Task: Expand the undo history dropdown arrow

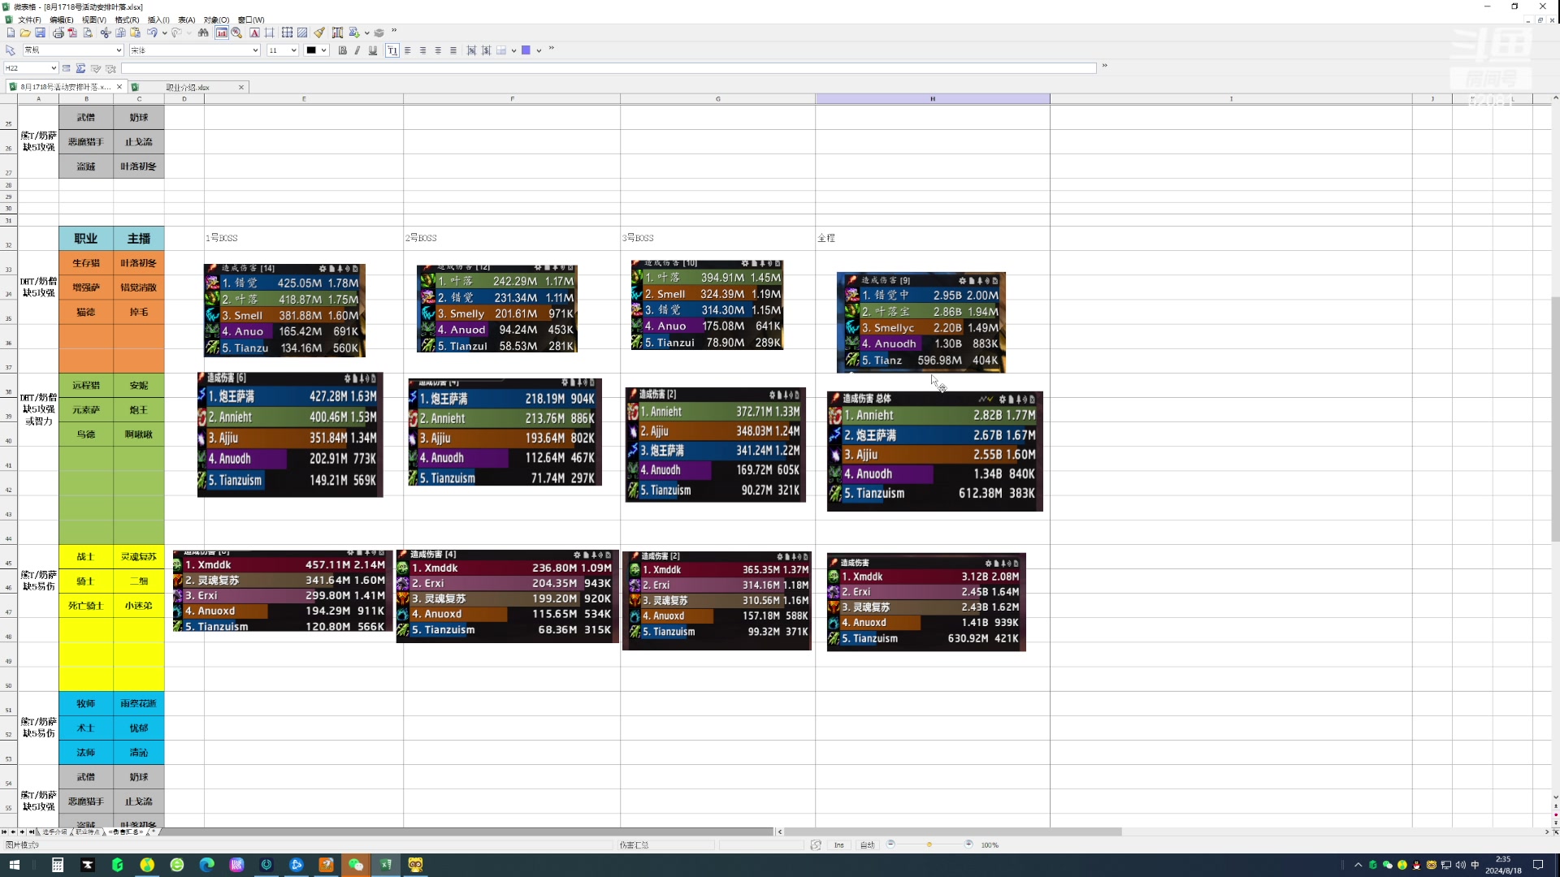Action: coord(165,33)
